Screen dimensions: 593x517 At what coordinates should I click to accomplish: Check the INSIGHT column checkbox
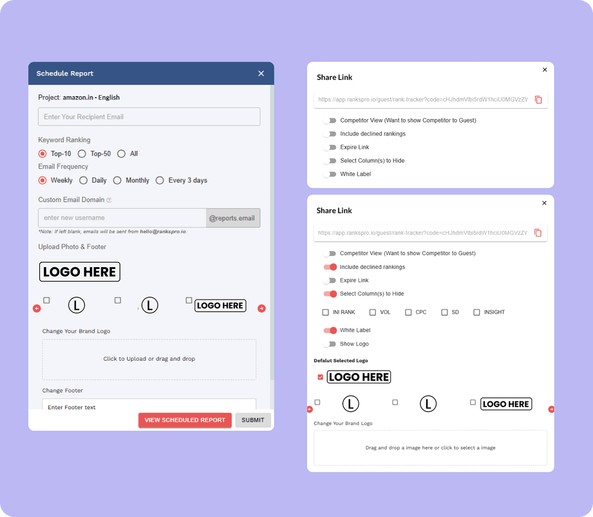(477, 312)
